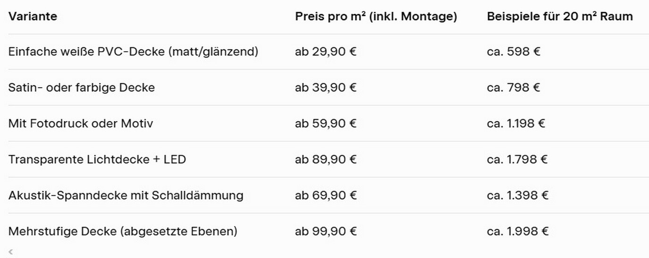Select the 'ca. 598 €' example cell
Screen dimensions: 649x258
coord(514,52)
